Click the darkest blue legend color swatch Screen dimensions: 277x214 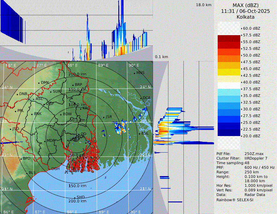[x=229, y=133]
